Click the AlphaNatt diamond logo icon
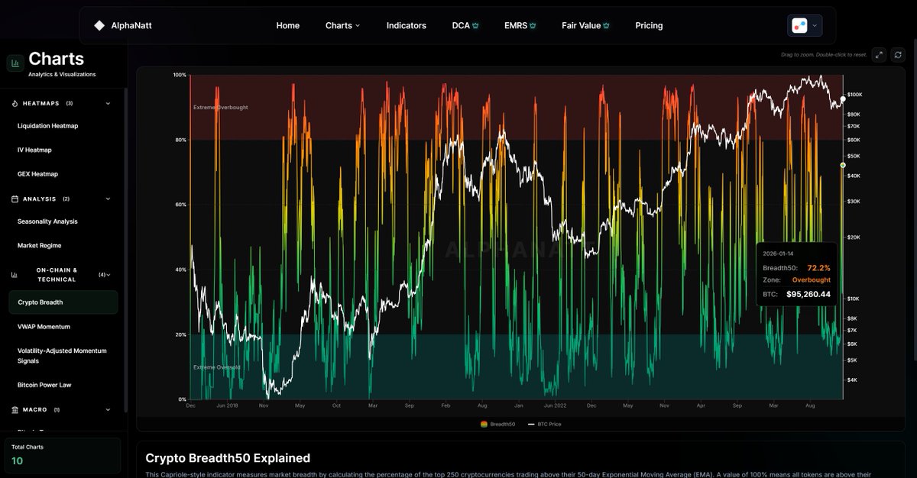The width and height of the screenshot is (917, 478). click(x=99, y=25)
